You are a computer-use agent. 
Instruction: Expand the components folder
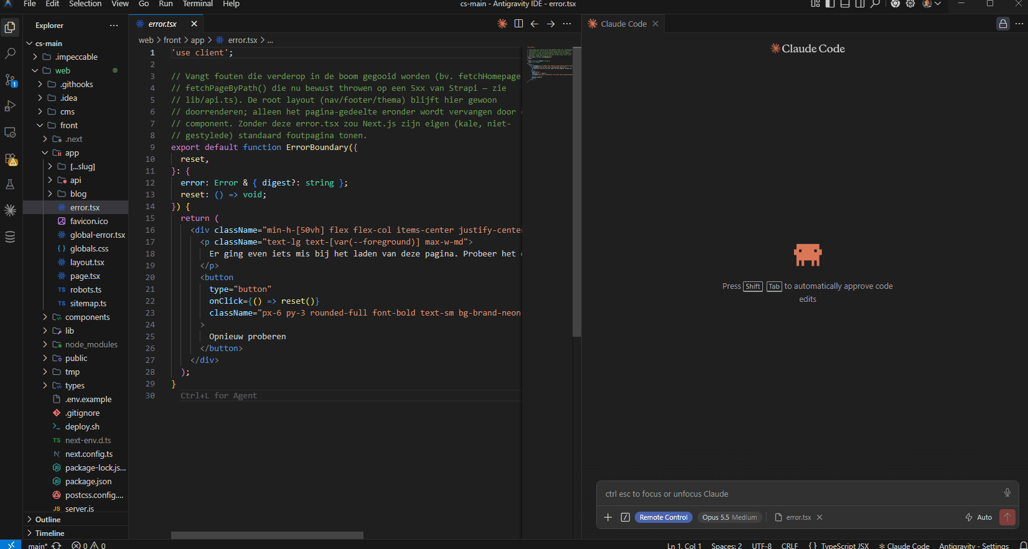pos(75,317)
